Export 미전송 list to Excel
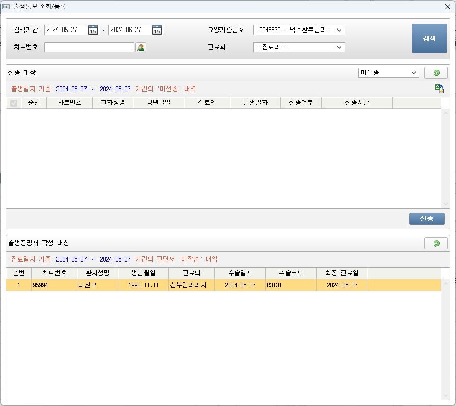Image resolution: width=456 pixels, height=406 pixels. click(x=439, y=89)
